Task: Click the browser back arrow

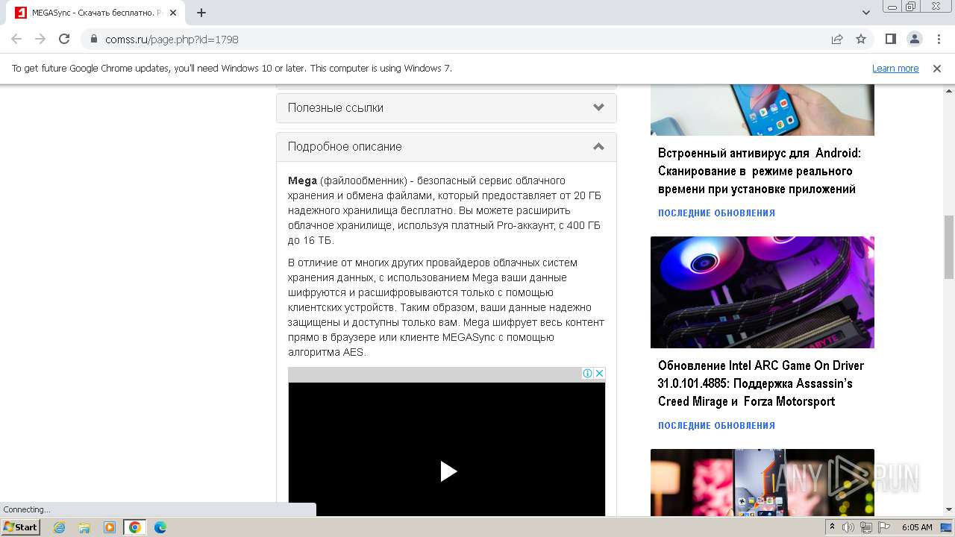Action: point(16,40)
